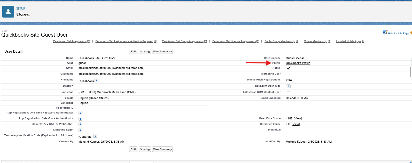
Task: Click the top View Summary button
Action: coord(162,52)
